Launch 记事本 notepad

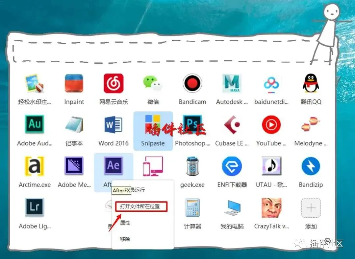(x=74, y=124)
